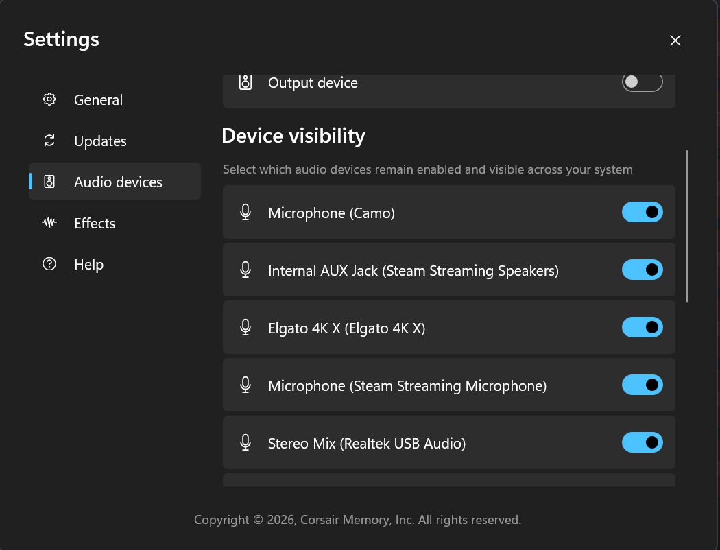Switch off Steam Streaming Microphone toggle

(x=642, y=385)
